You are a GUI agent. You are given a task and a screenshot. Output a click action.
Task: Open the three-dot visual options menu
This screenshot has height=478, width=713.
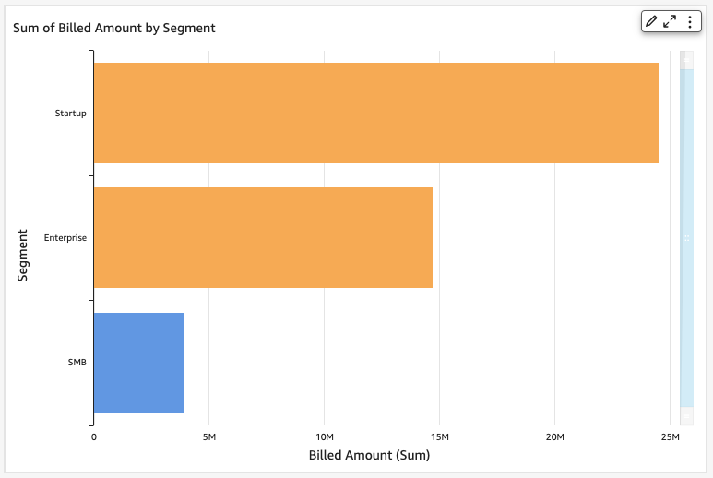tap(689, 21)
